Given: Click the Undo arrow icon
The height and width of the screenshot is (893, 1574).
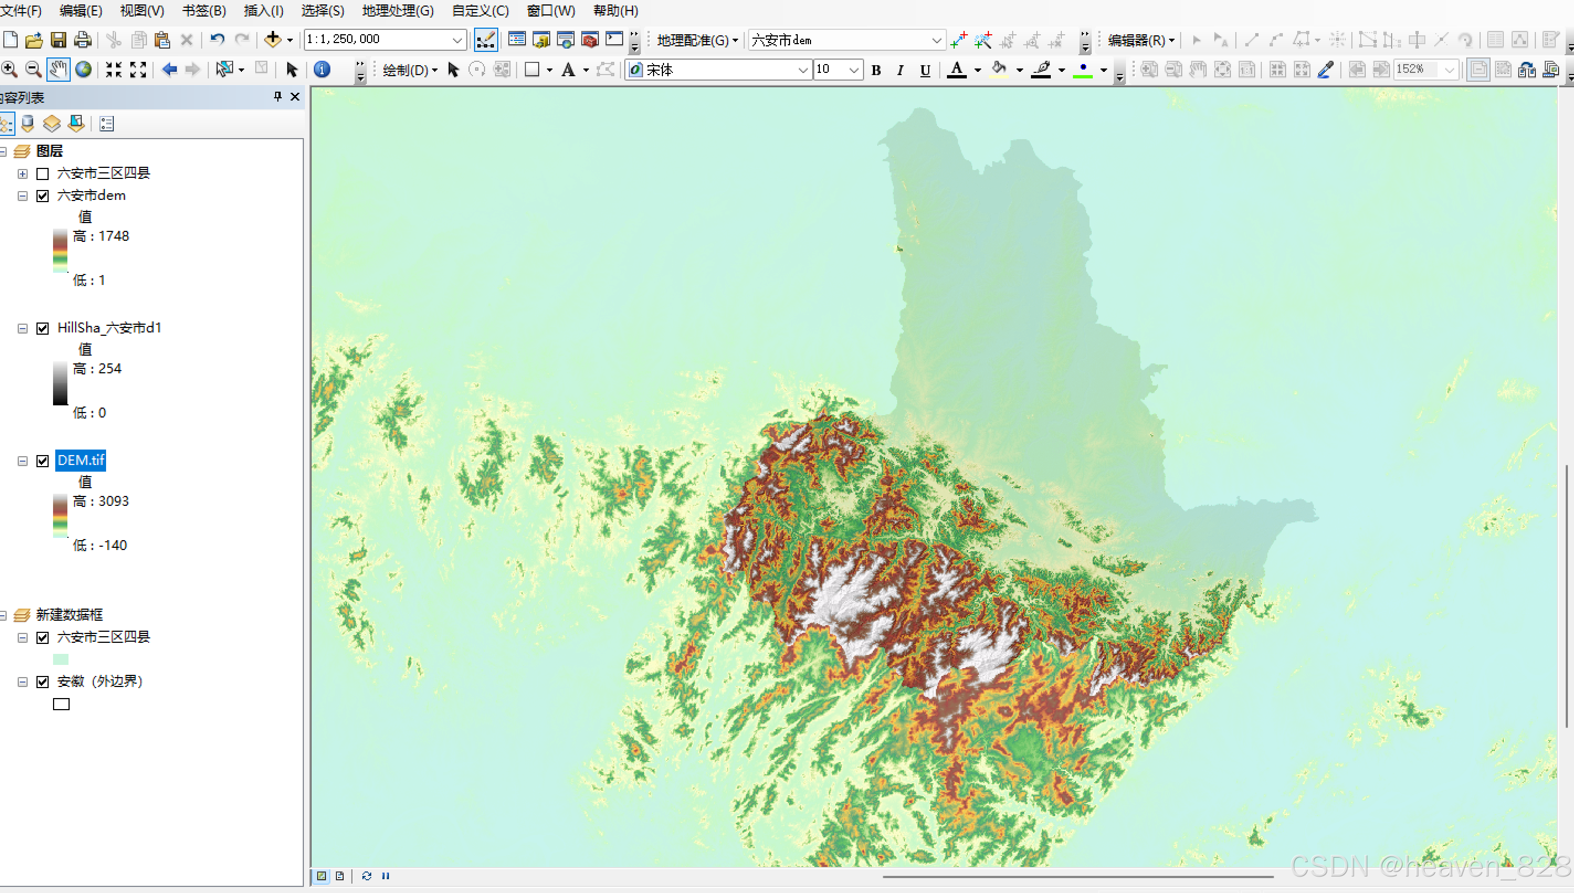Looking at the screenshot, I should [x=217, y=40].
